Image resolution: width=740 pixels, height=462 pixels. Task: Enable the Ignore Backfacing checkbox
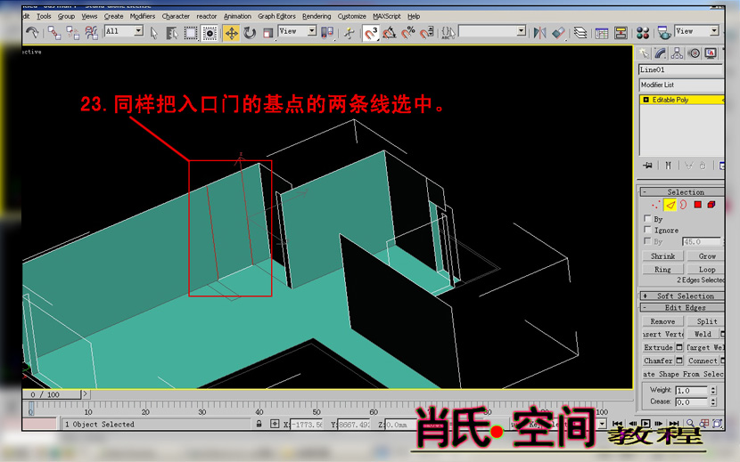tap(647, 230)
